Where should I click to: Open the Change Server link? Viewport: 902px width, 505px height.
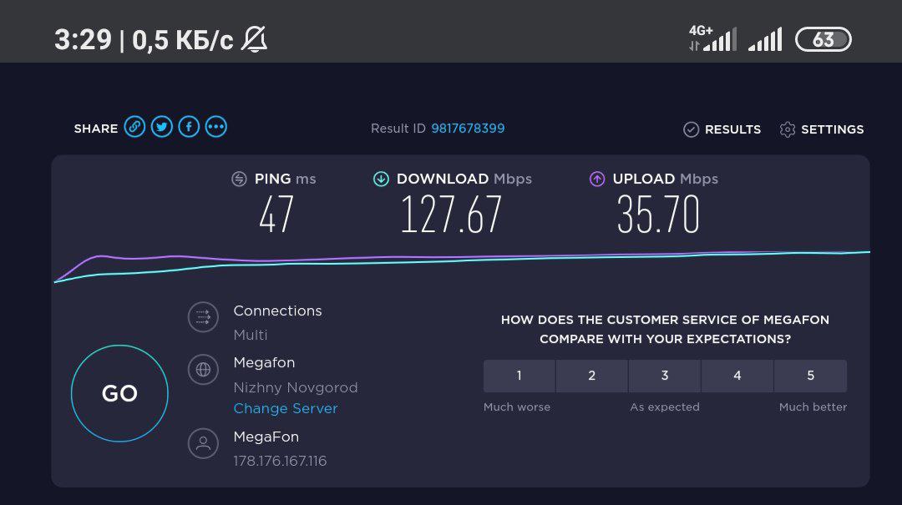[x=286, y=408]
